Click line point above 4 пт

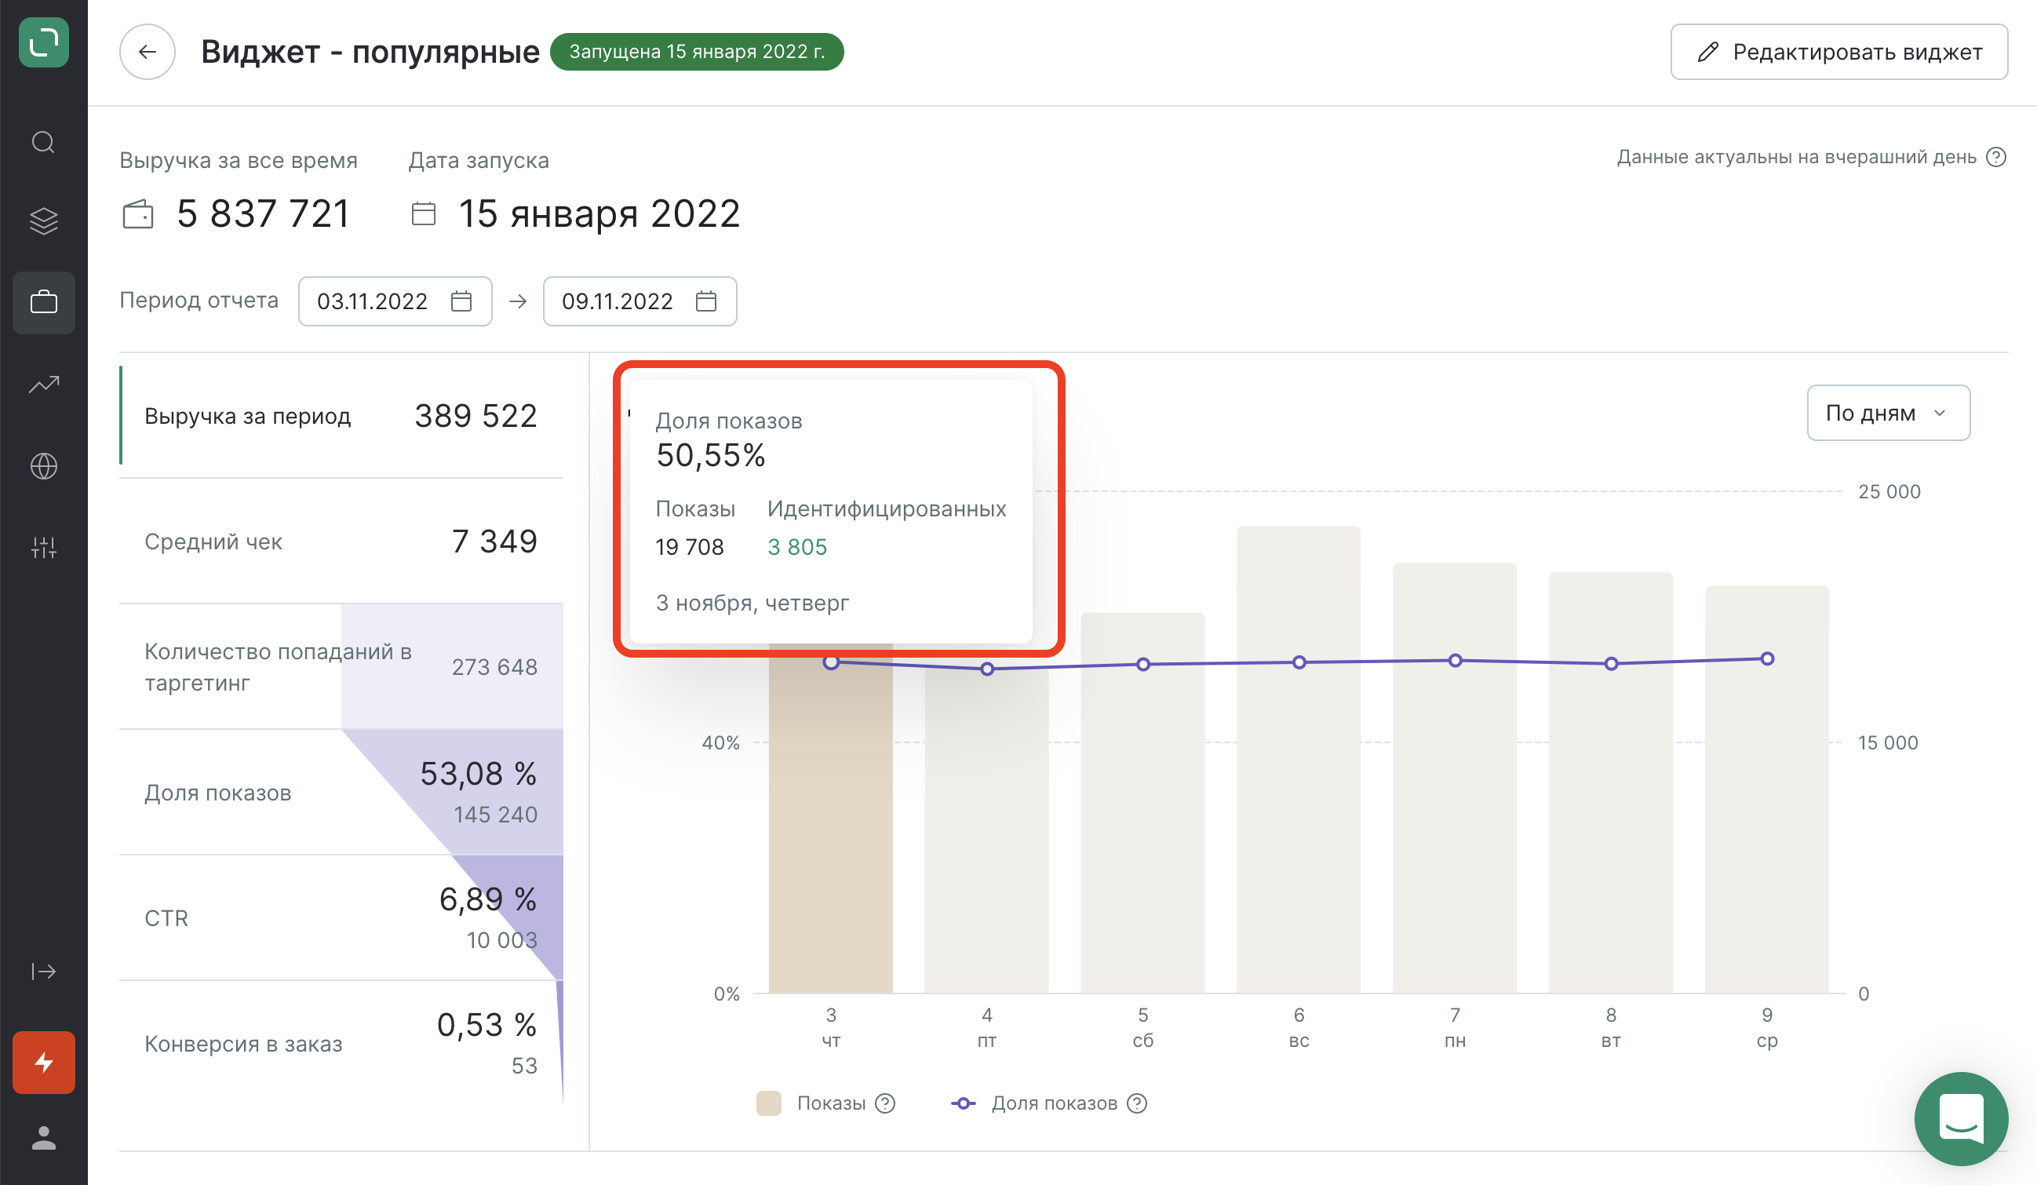pyautogui.click(x=987, y=669)
